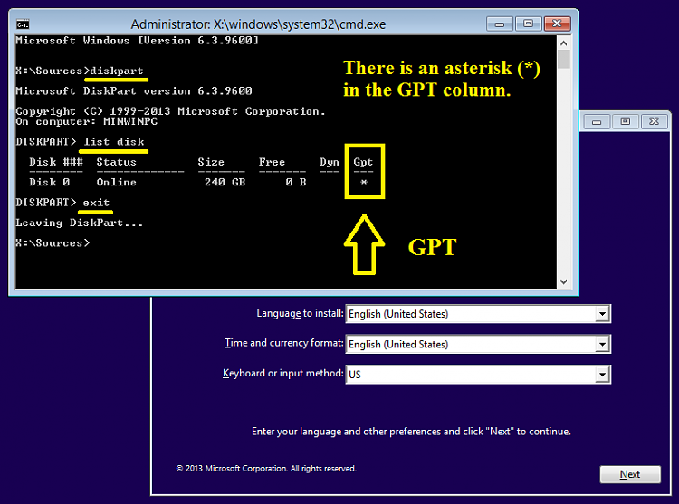The width and height of the screenshot is (679, 504).
Task: Click the 'Online' status value
Action: 117,182
